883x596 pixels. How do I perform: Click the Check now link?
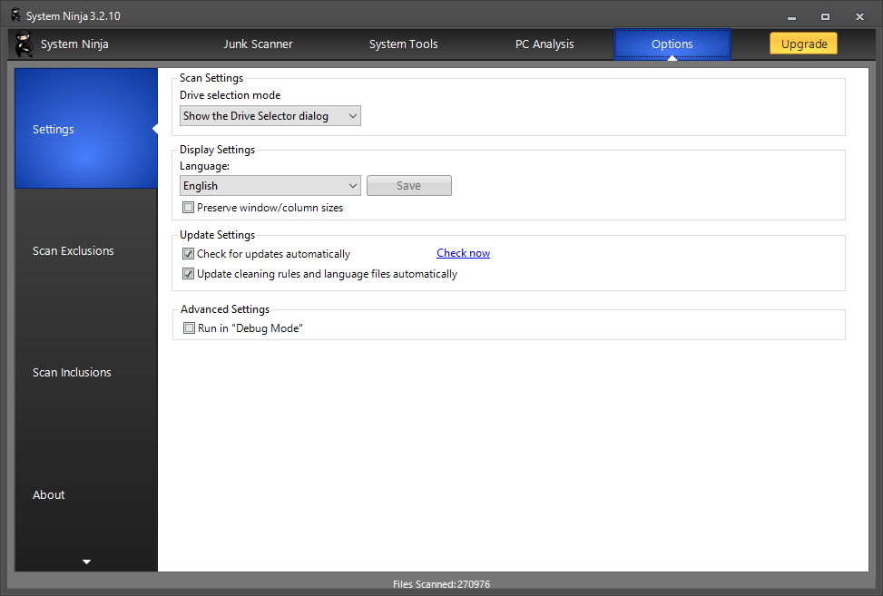click(463, 253)
